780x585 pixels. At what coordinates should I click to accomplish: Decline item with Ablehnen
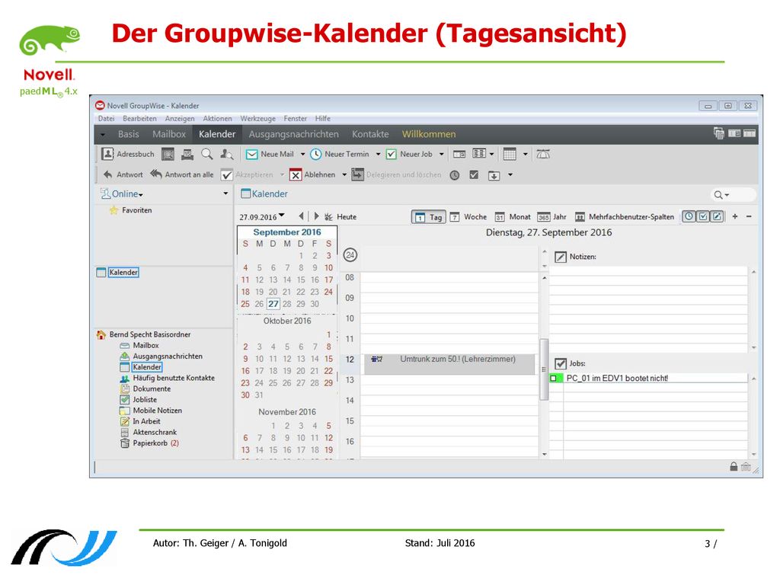click(312, 174)
